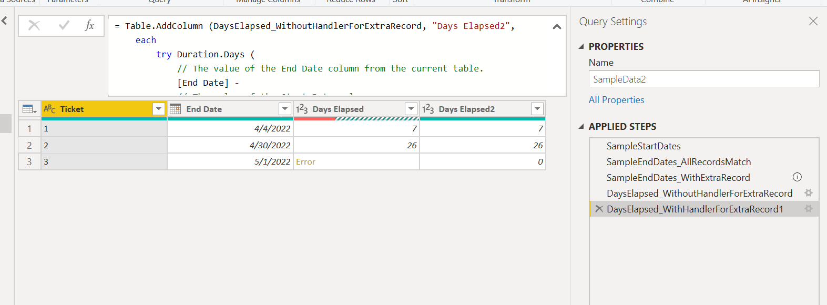
Task: Click the Error cell in row 3
Action: pyautogui.click(x=356, y=162)
